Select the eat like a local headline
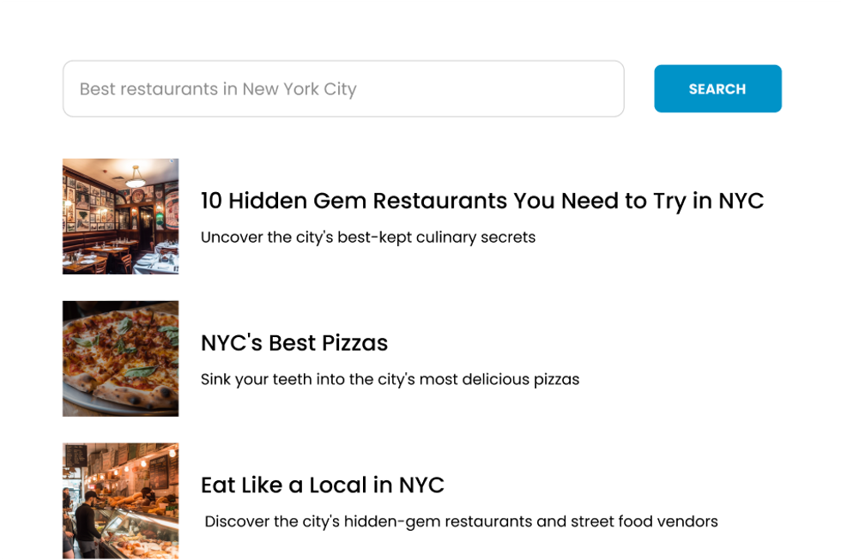Screen dimensions: 841x560 coord(322,485)
